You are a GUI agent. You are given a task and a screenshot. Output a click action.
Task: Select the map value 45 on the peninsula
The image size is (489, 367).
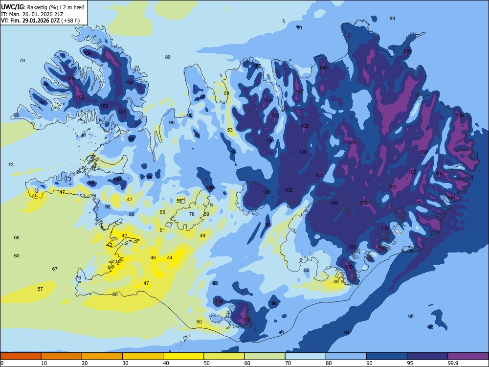click(35, 196)
